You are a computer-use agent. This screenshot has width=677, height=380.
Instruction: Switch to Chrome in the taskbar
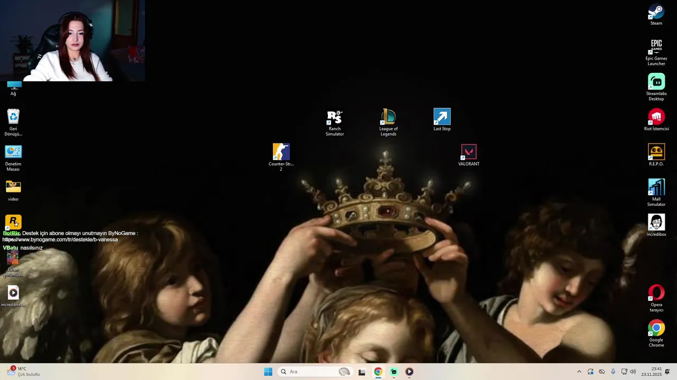[378, 372]
